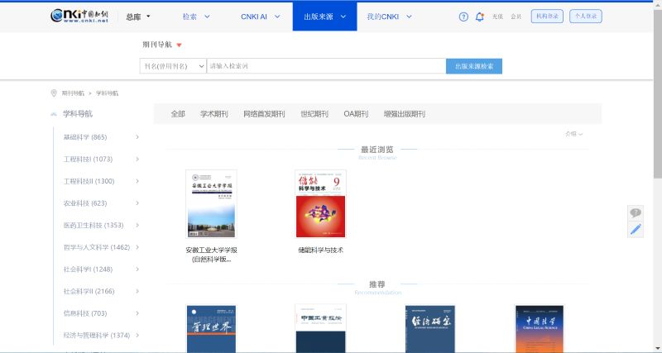Click the red arrow beside 期刊导航

point(179,45)
